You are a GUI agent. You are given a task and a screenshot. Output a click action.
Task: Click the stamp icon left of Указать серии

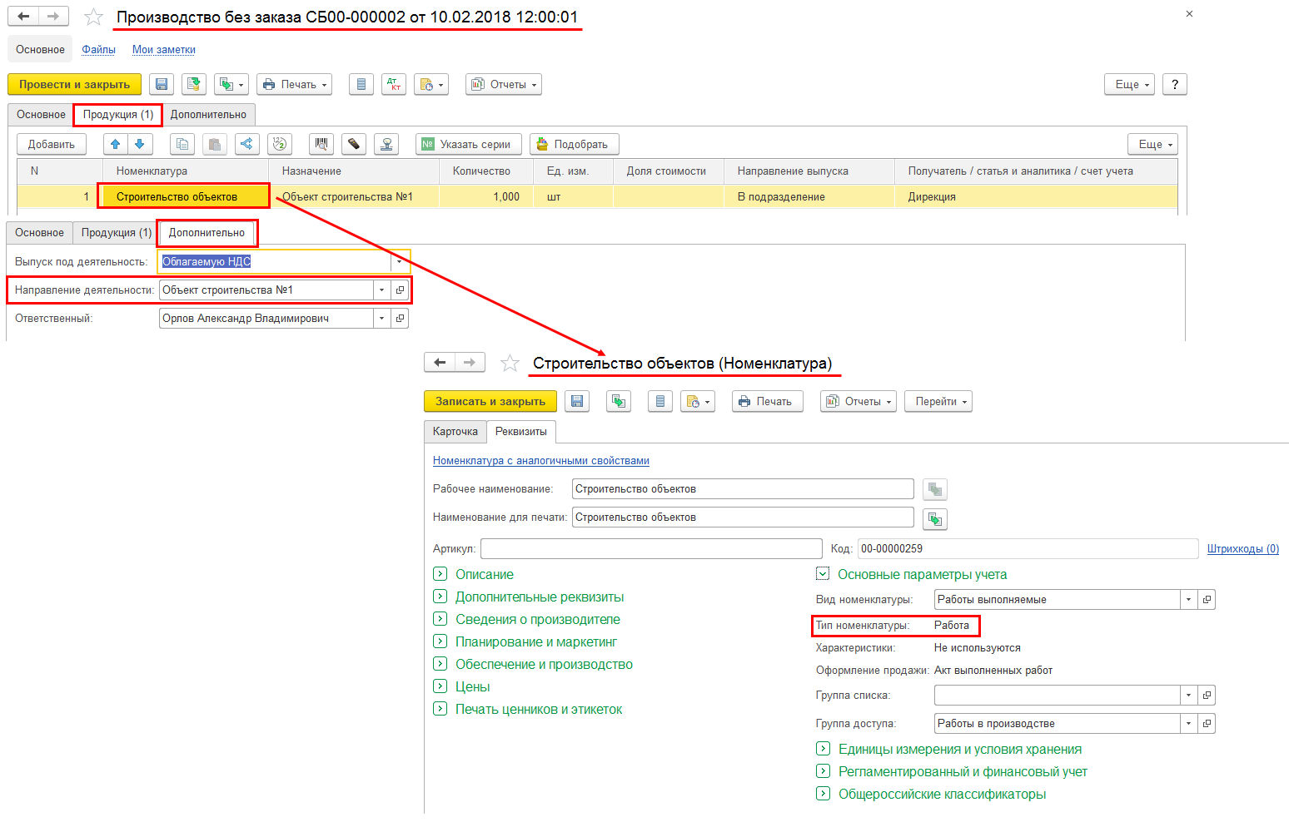[386, 144]
